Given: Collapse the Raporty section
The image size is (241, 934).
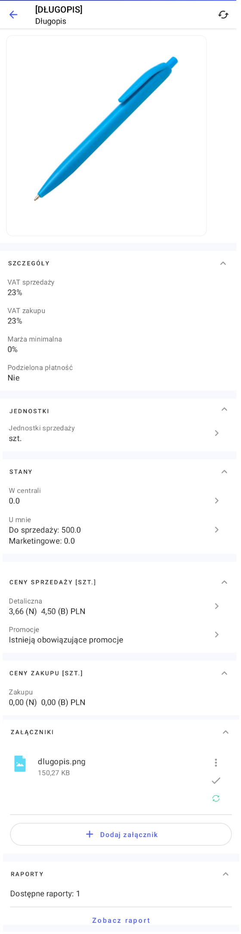Looking at the screenshot, I should (x=226, y=874).
